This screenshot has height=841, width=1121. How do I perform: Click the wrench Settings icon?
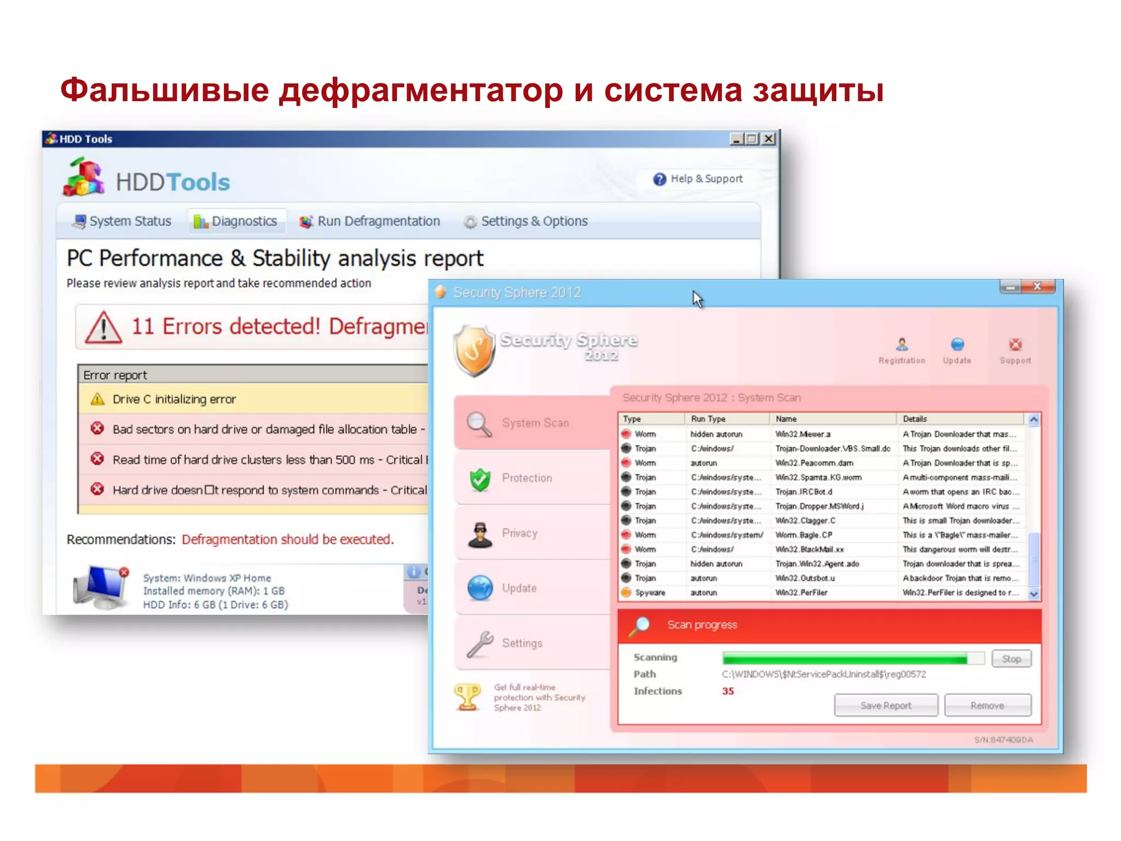pos(480,644)
